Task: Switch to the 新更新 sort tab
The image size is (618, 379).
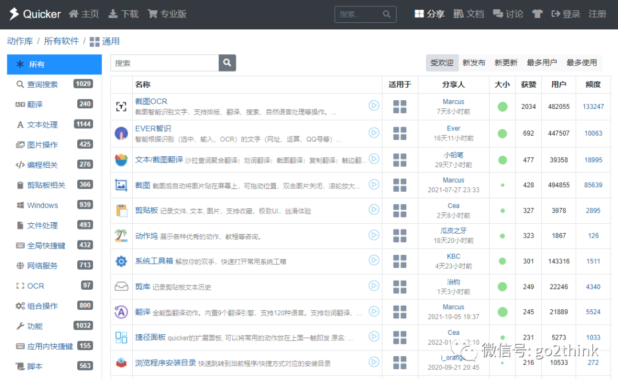Action: pos(506,63)
